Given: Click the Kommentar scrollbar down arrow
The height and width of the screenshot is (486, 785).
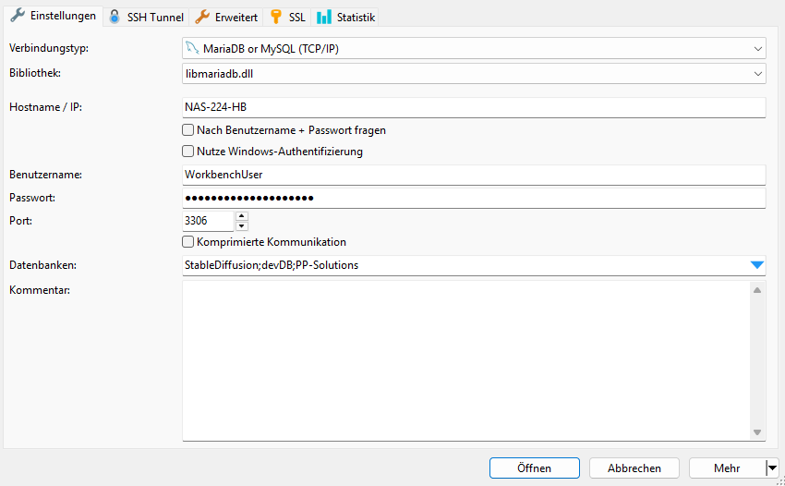Looking at the screenshot, I should coord(757,432).
